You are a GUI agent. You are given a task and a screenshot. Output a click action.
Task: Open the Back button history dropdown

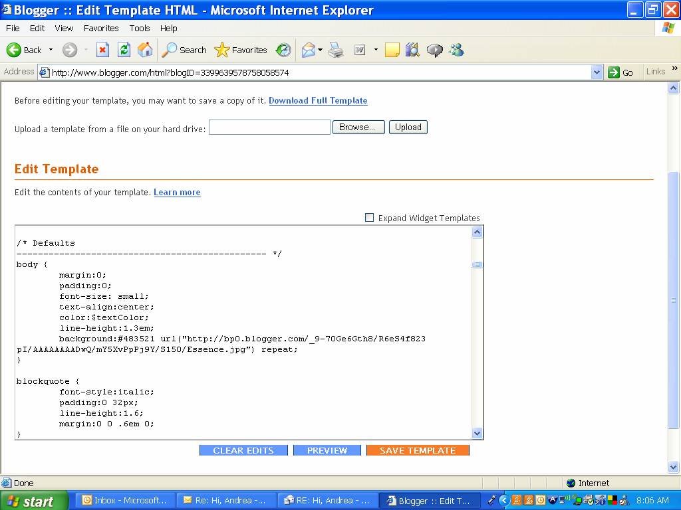tap(51, 50)
